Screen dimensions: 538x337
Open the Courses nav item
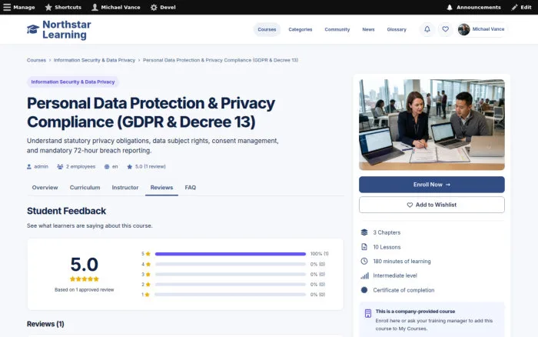tap(267, 29)
